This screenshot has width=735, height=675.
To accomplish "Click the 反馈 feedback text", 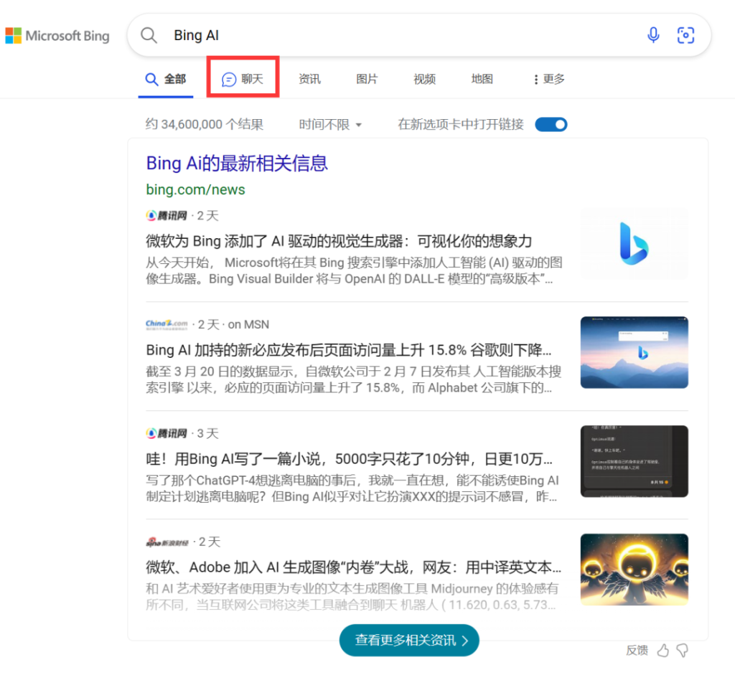I will [x=637, y=650].
